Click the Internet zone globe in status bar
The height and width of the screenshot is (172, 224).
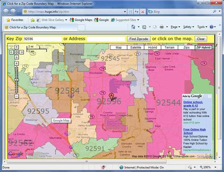[x=121, y=167]
